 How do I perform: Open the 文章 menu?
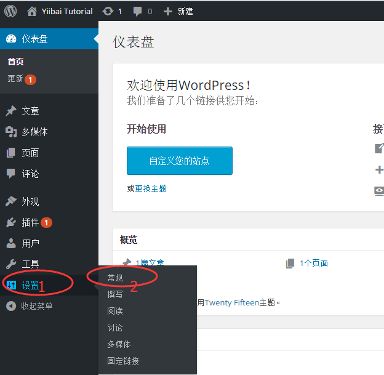pos(49,111)
